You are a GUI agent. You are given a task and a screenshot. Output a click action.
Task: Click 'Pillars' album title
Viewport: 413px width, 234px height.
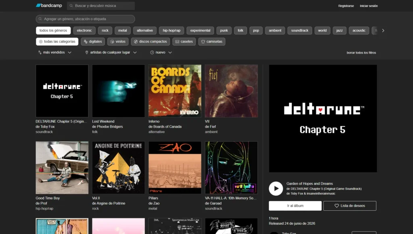tap(153, 198)
